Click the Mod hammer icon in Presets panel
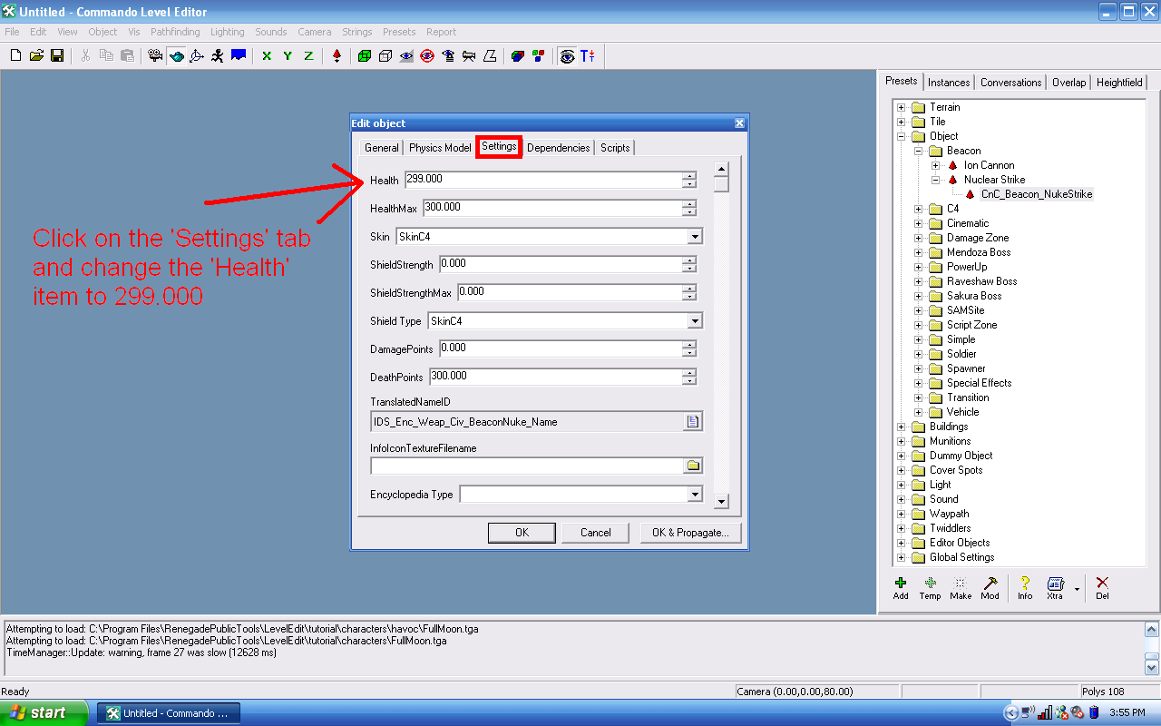1161x726 pixels. [990, 586]
